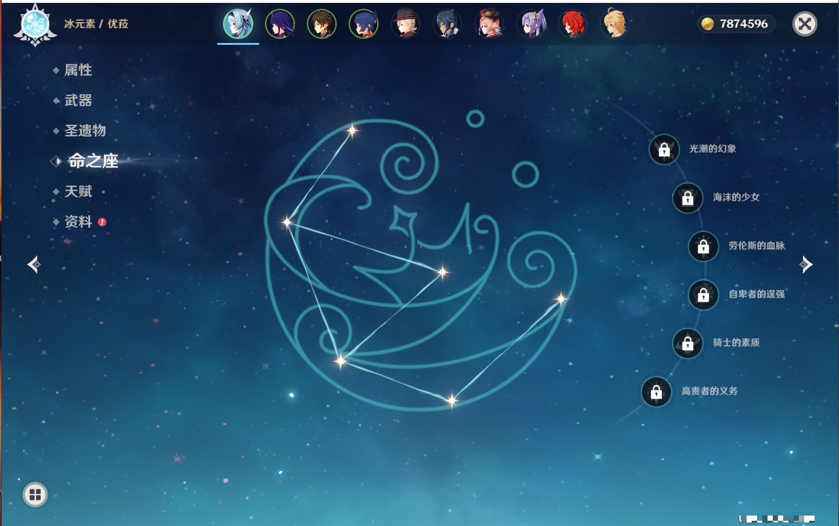Select the 海沫的少女 constellation label
The height and width of the screenshot is (526, 839).
[736, 197]
